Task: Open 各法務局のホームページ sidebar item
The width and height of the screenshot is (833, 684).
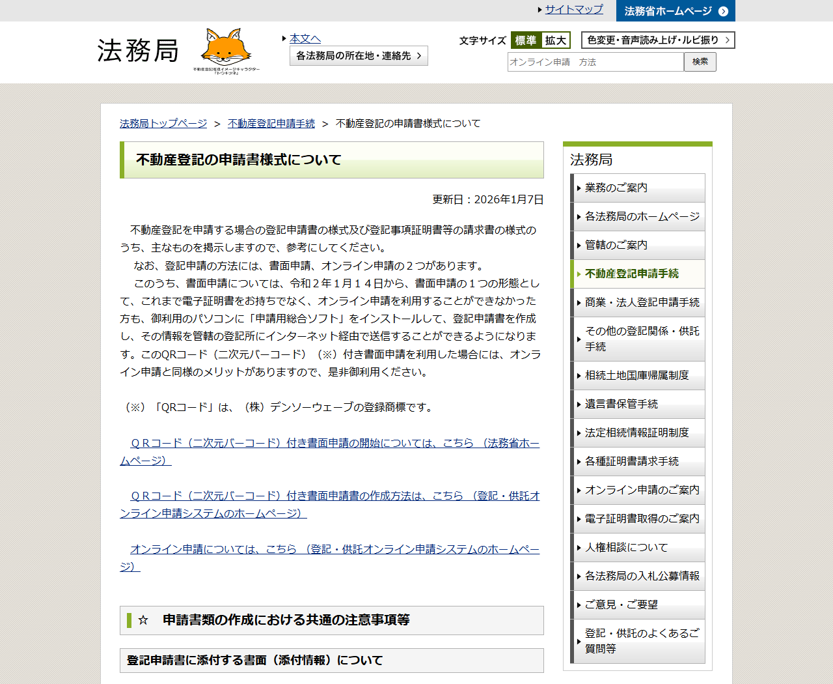Action: point(638,216)
